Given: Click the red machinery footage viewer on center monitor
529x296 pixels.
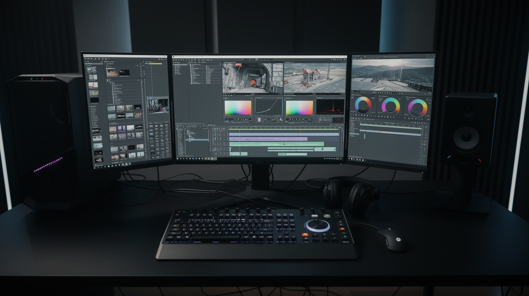Looking at the screenshot, I should pos(315,78).
